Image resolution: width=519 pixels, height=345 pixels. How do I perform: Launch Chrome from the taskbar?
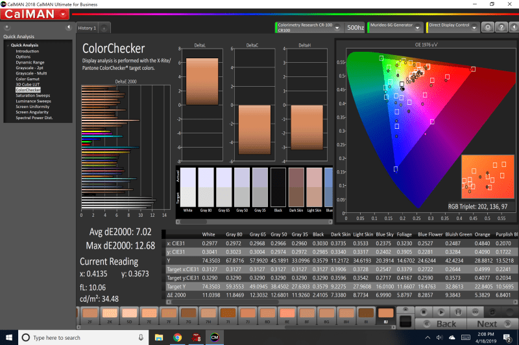click(x=177, y=337)
